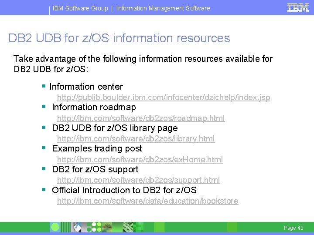Click 'Information Management Software' header text
The width and height of the screenshot is (314, 235).
click(x=163, y=8)
